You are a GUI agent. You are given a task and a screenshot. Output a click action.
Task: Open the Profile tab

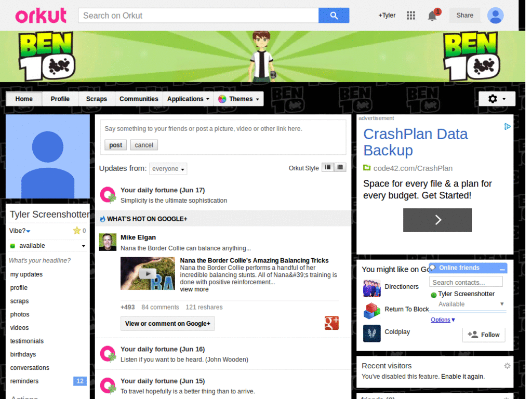pos(60,99)
